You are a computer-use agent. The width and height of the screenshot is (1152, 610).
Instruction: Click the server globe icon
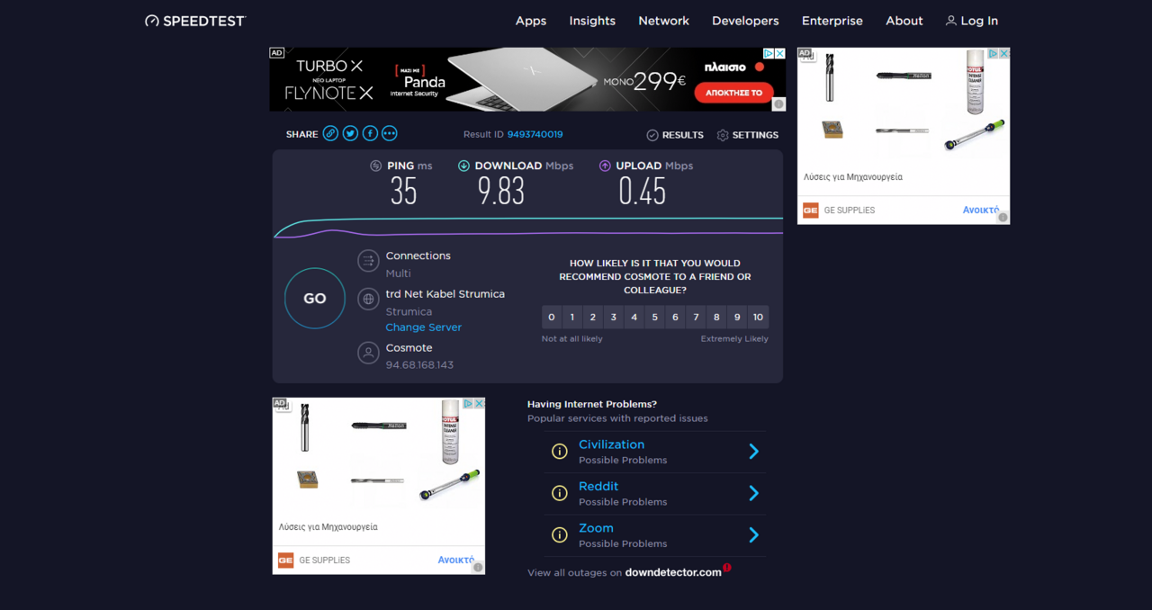point(368,299)
